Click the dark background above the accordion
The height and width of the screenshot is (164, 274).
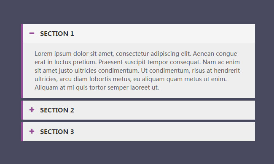coord(137,12)
